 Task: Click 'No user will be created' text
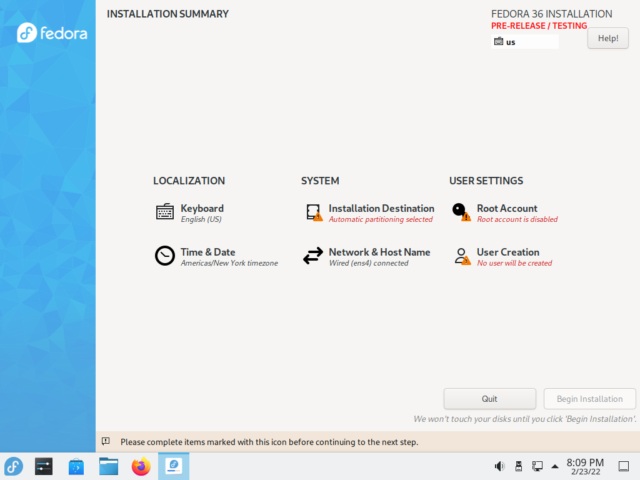coord(514,263)
